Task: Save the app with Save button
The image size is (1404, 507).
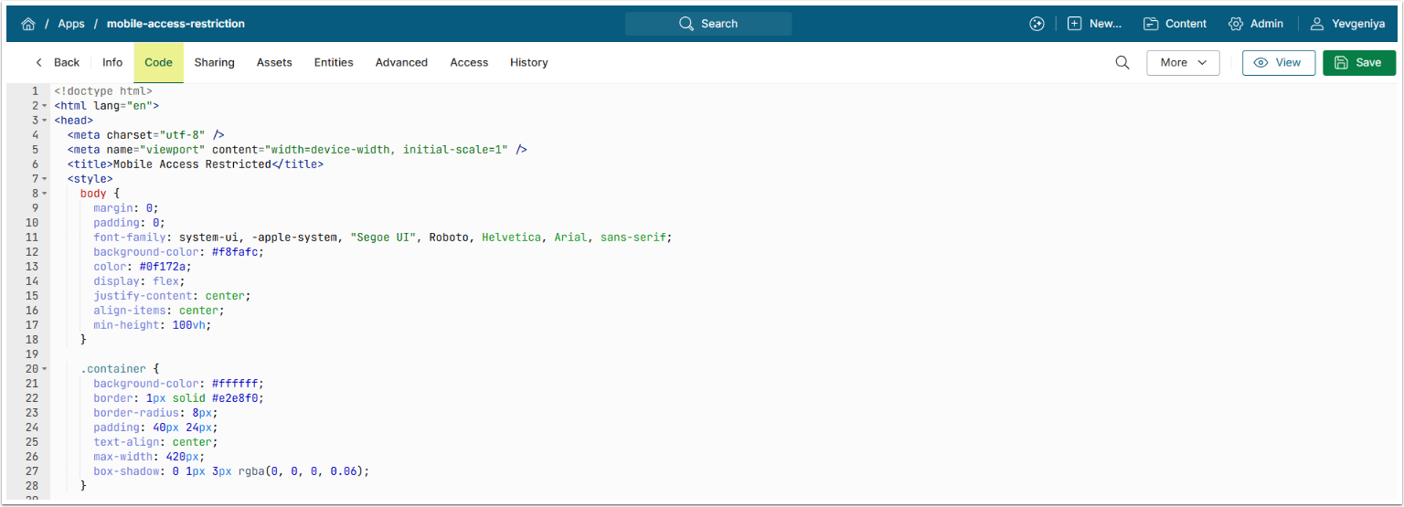Action: click(1359, 63)
